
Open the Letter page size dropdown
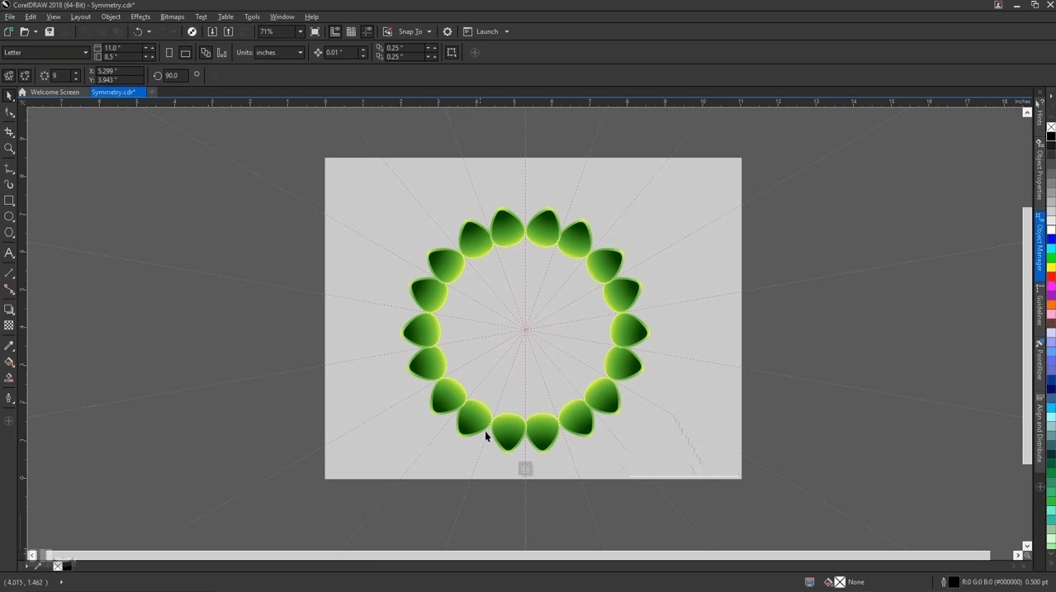pyautogui.click(x=84, y=53)
